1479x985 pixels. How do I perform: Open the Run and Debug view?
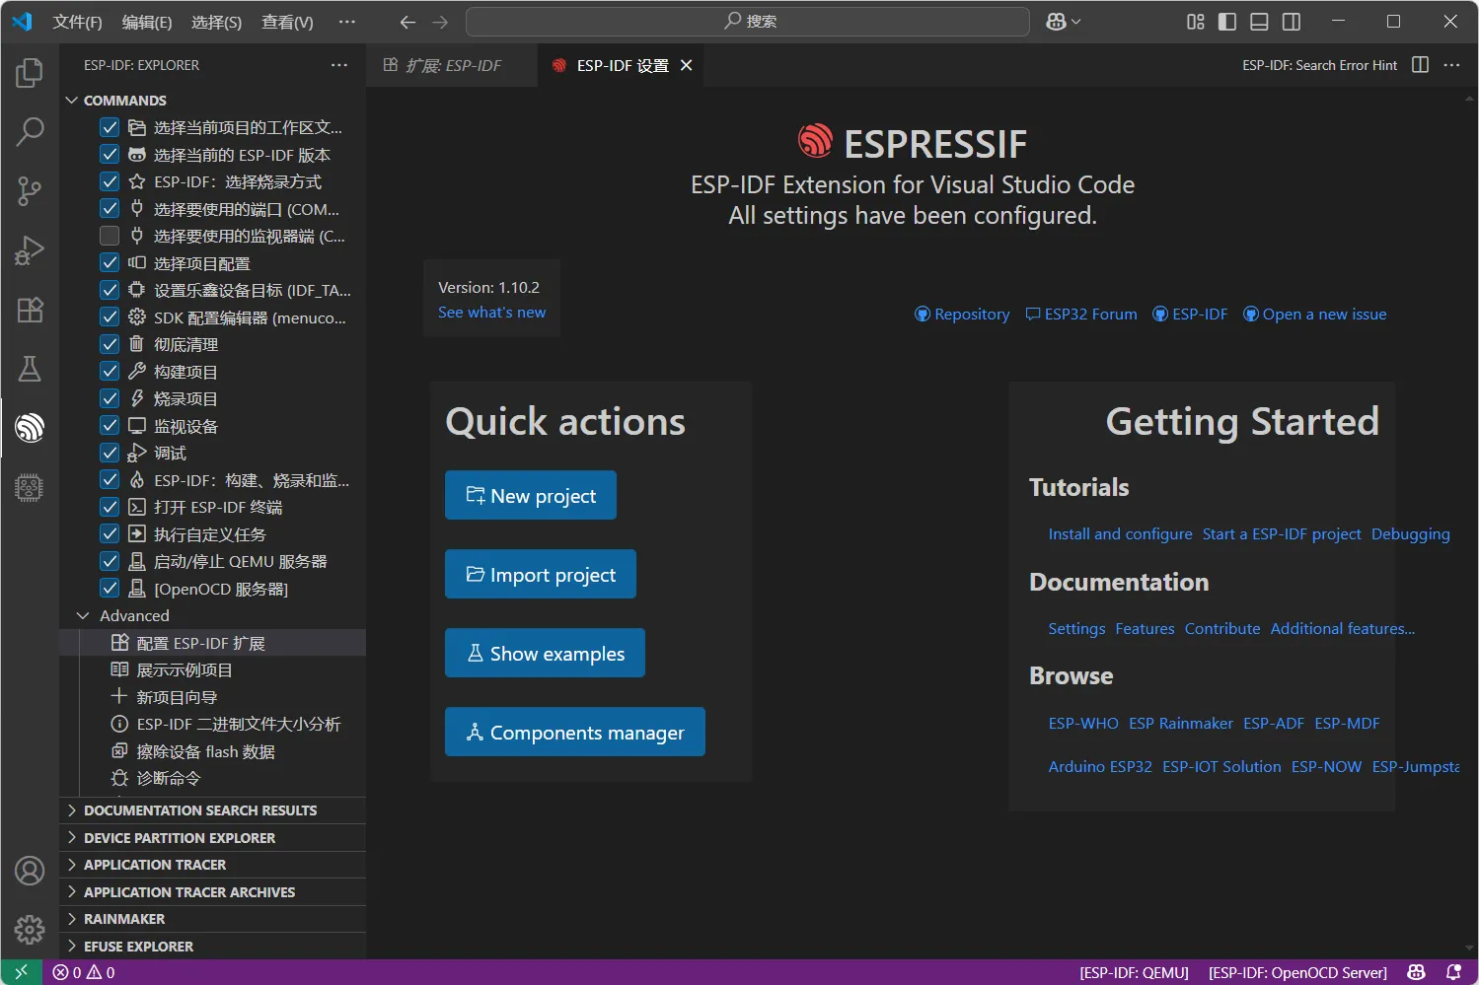point(30,250)
